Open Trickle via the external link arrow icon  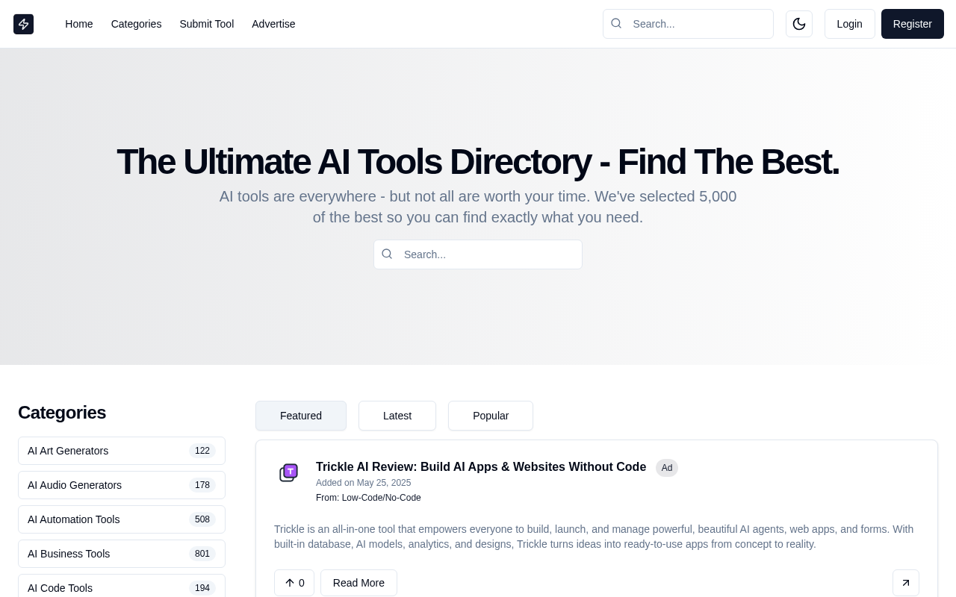click(x=905, y=582)
